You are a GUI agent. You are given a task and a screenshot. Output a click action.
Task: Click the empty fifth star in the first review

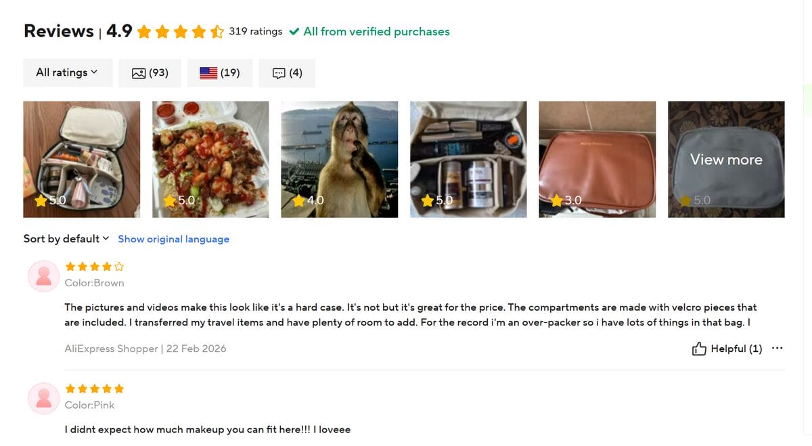tap(119, 267)
